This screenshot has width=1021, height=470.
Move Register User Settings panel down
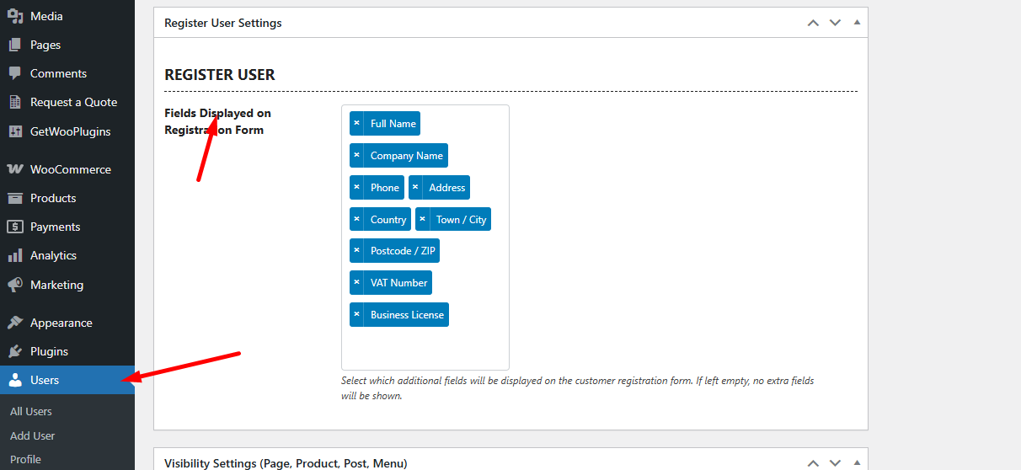(x=835, y=23)
